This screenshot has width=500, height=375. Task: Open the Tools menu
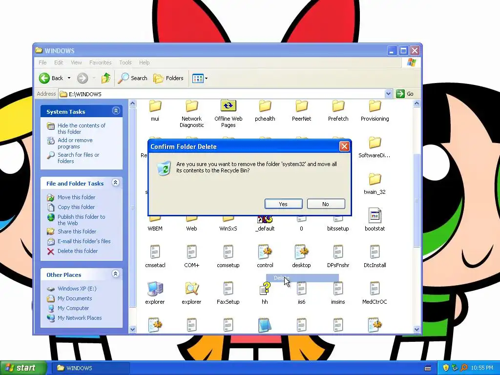(x=125, y=62)
